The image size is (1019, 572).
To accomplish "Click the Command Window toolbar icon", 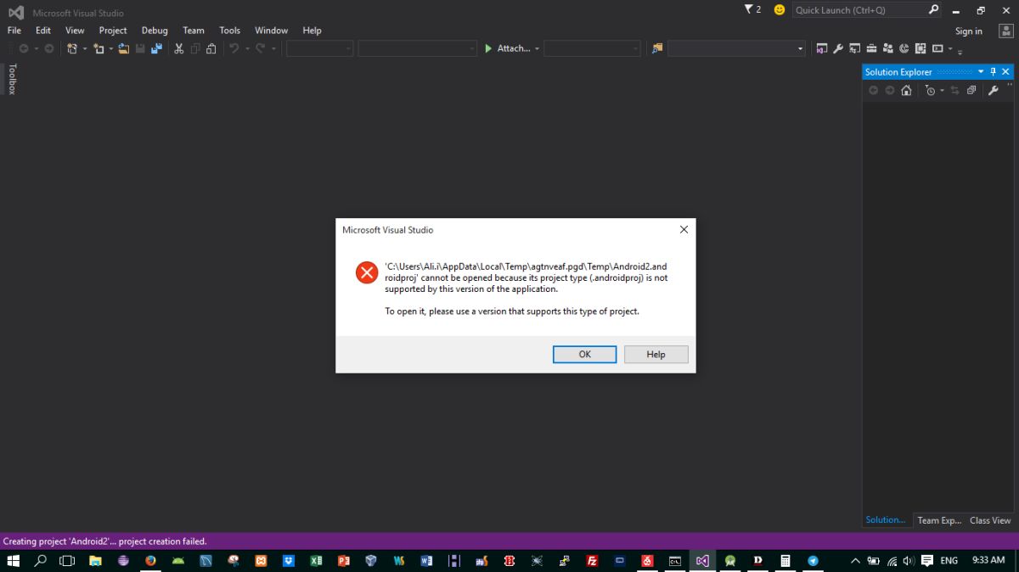I will [x=937, y=48].
